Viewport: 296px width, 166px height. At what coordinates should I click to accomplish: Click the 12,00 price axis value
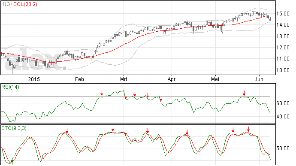[x=283, y=48]
